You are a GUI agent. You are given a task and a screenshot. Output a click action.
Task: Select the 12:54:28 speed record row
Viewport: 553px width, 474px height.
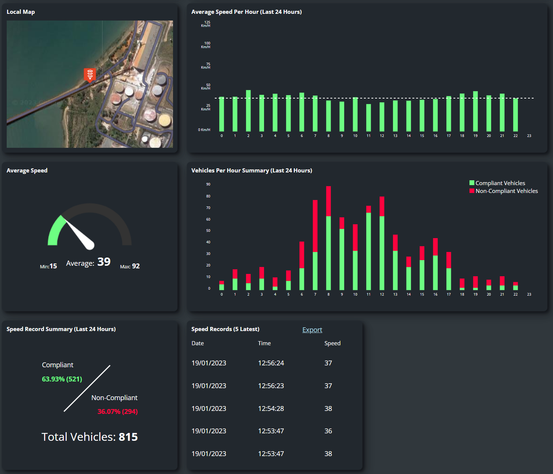click(x=271, y=409)
